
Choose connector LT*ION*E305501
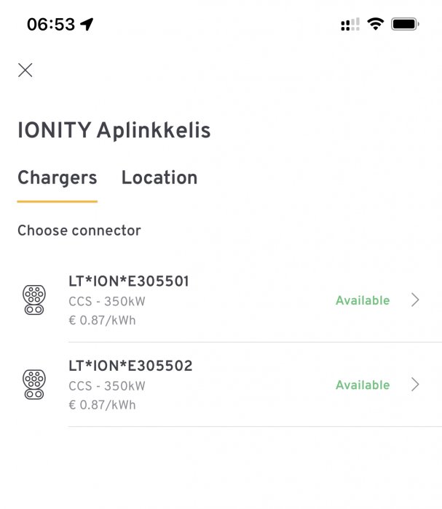coord(129,281)
